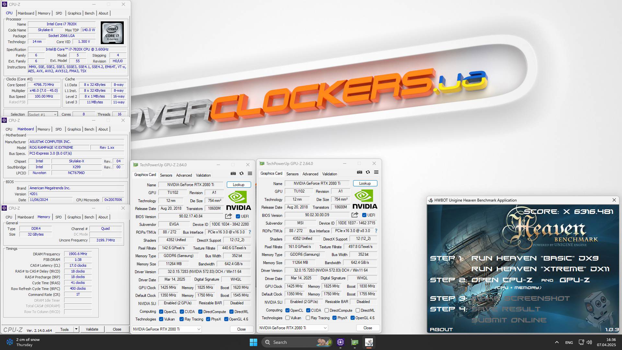
Task: Open Validation tab in left GPU-Z
Action: 203,175
